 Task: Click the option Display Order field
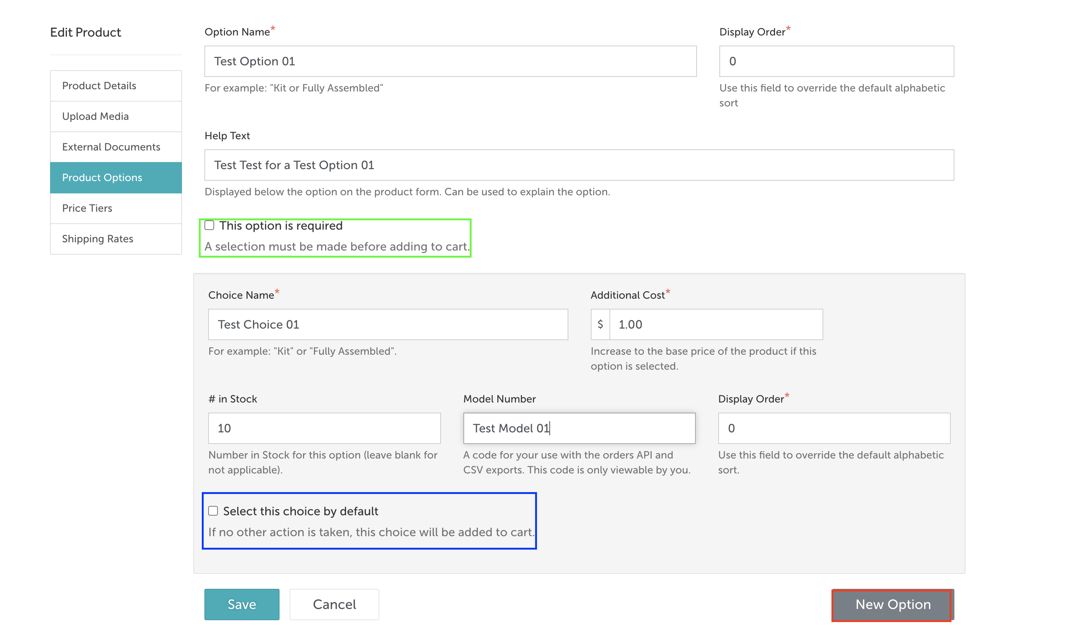tap(836, 61)
